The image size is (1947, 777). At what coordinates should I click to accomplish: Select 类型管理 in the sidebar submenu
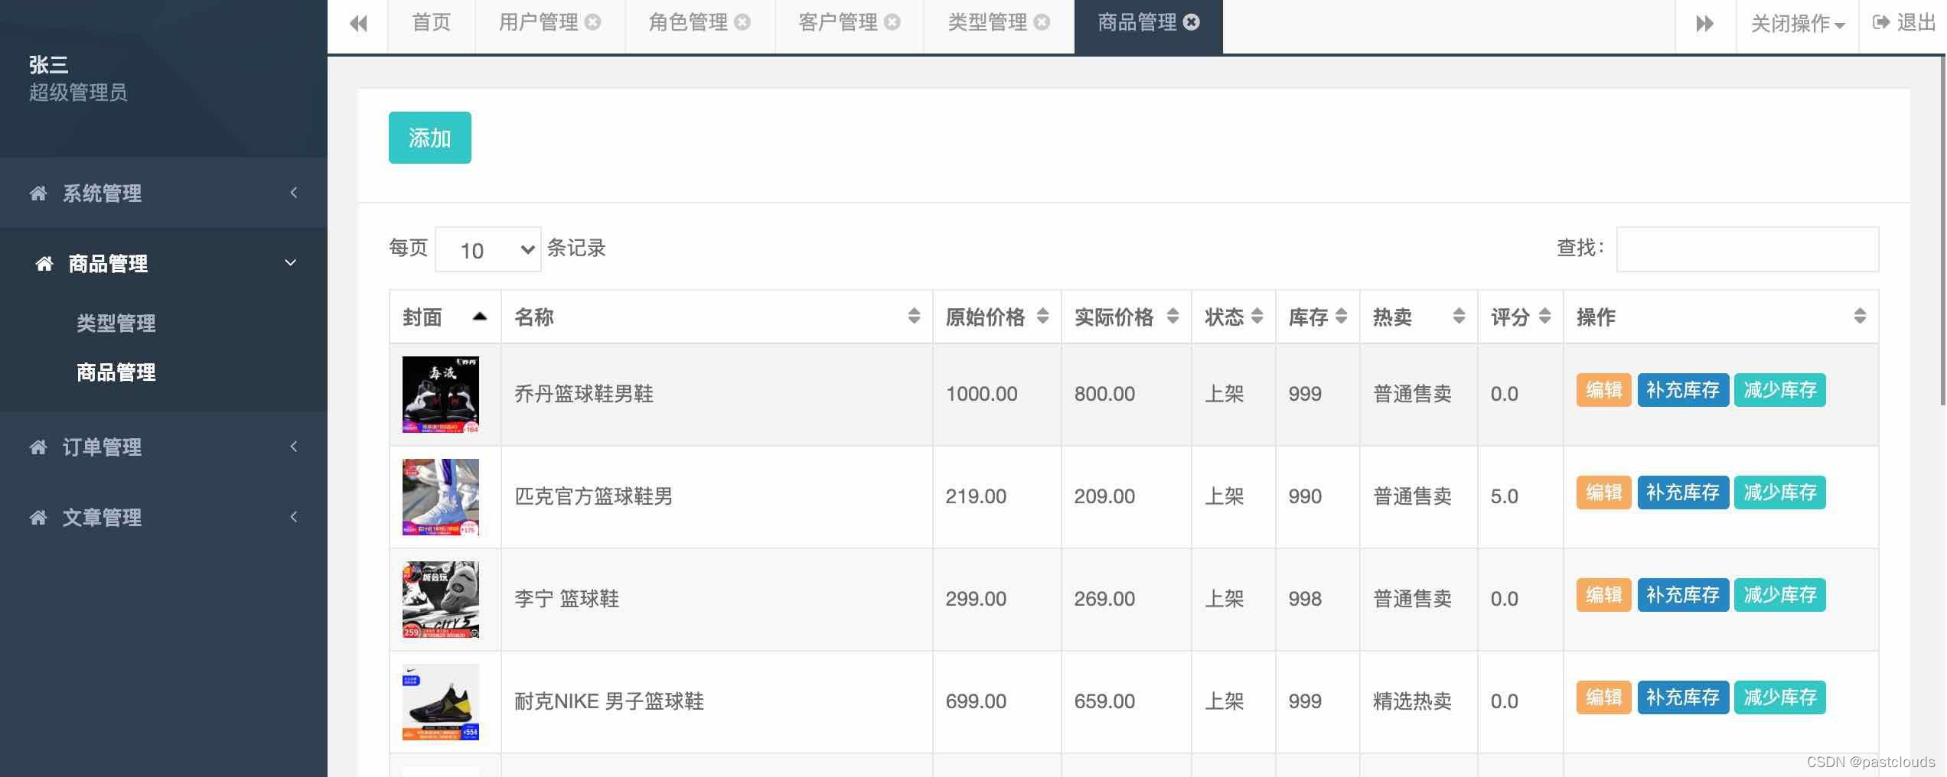pos(116,323)
